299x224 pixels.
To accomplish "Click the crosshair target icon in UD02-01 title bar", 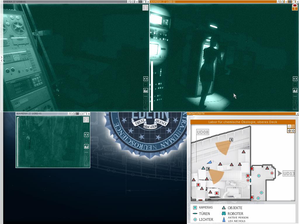I will pos(74,114).
